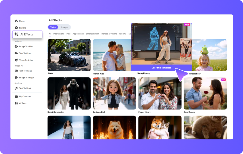Click the Image To Image icon
The height and width of the screenshot is (154, 243).
pyautogui.click(x=16, y=78)
